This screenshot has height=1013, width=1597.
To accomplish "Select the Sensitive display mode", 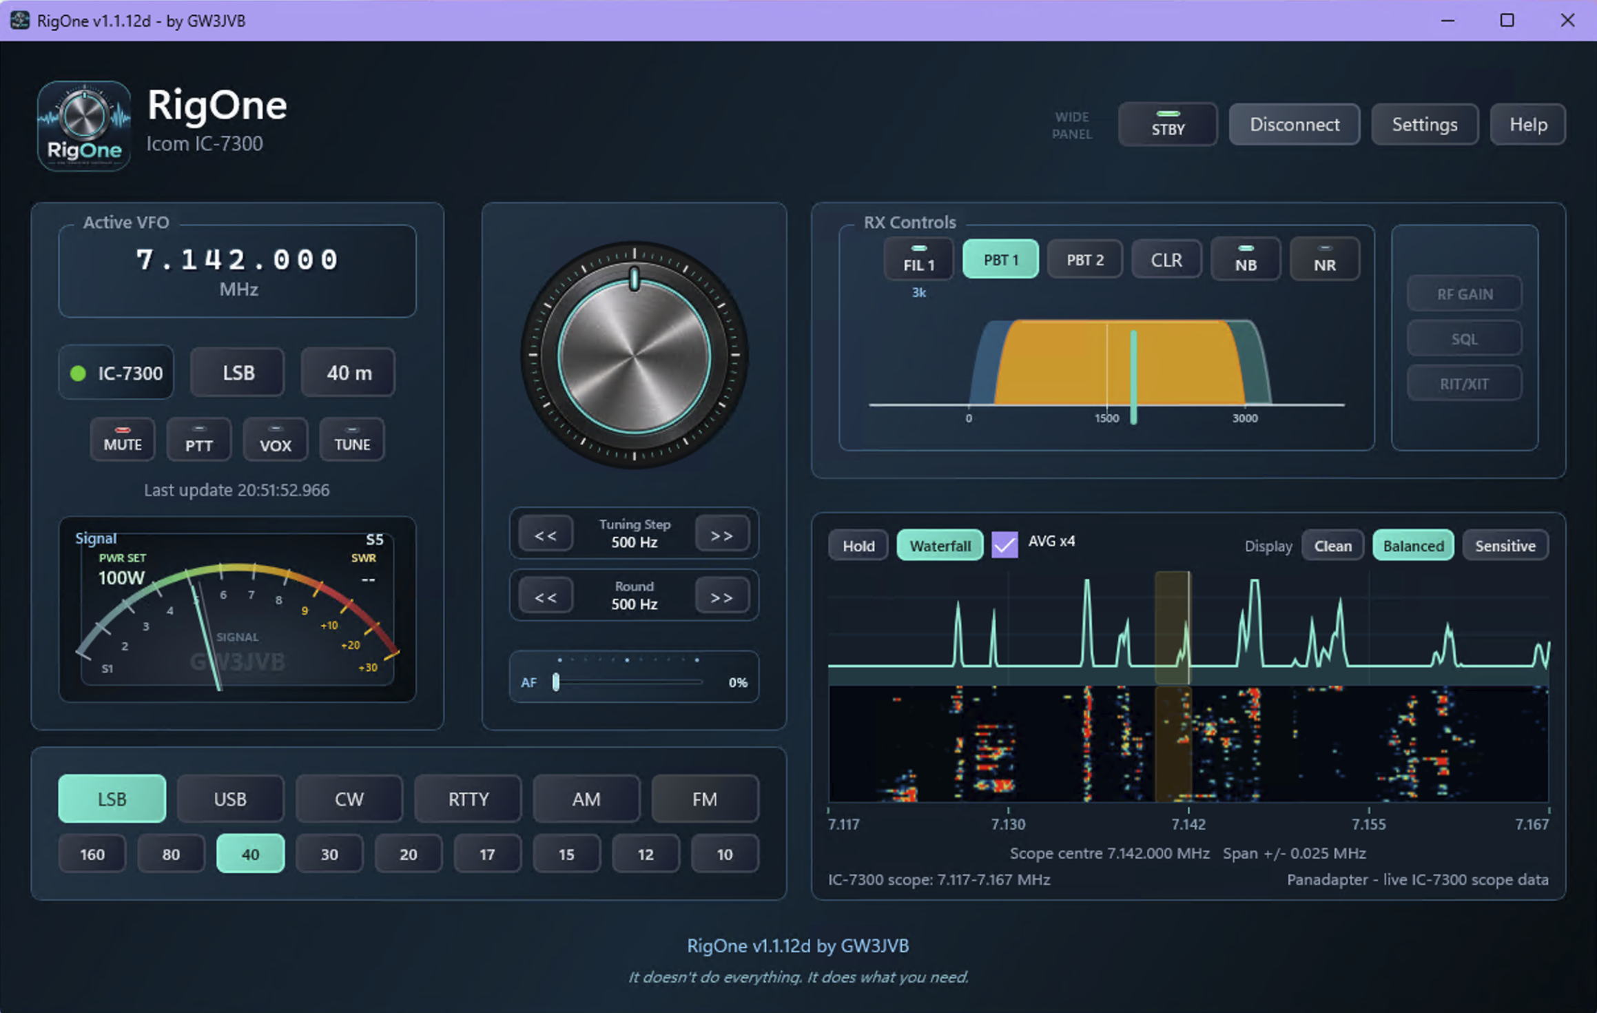I will [x=1505, y=545].
